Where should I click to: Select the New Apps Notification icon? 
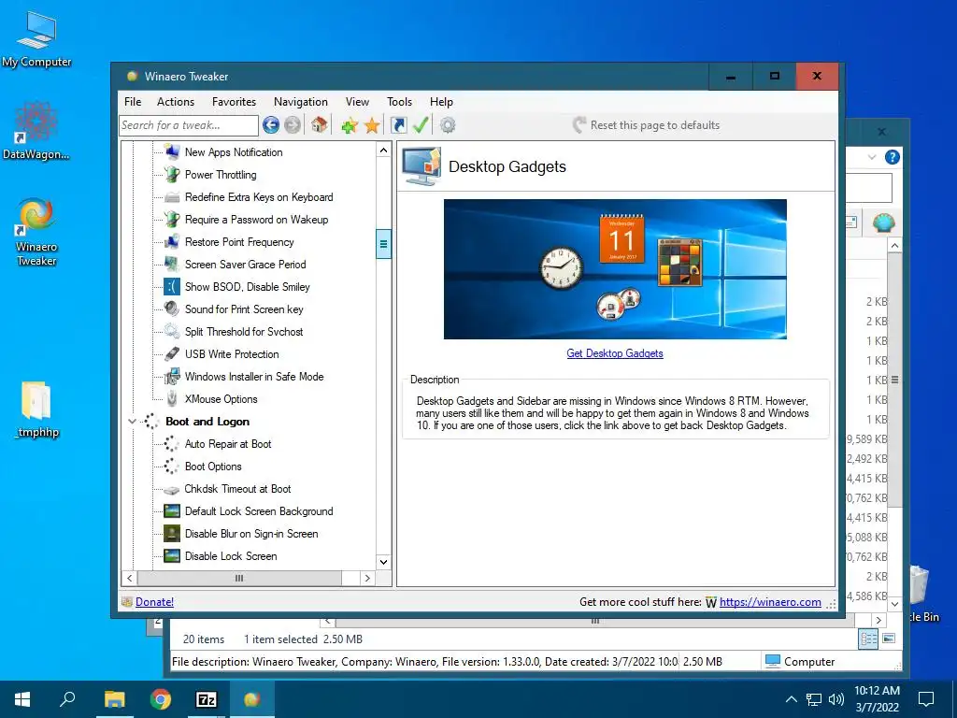172,152
